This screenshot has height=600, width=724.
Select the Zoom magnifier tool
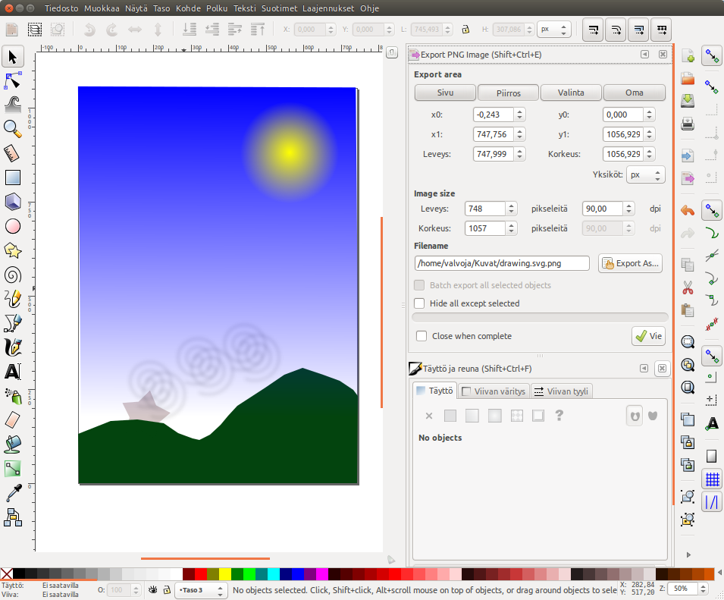(12, 128)
